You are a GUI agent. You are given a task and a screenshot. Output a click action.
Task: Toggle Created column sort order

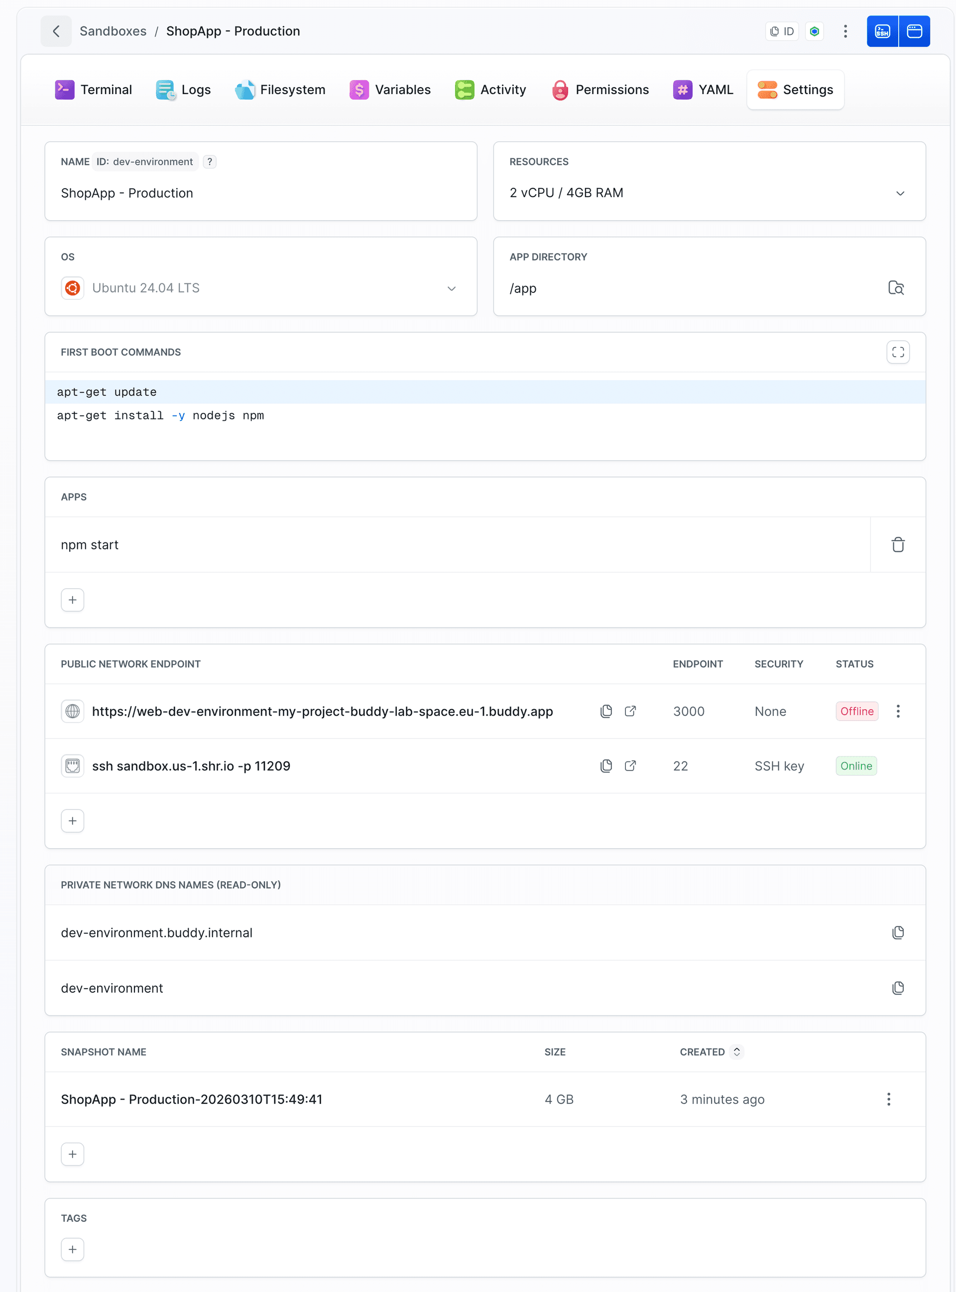[736, 1052]
